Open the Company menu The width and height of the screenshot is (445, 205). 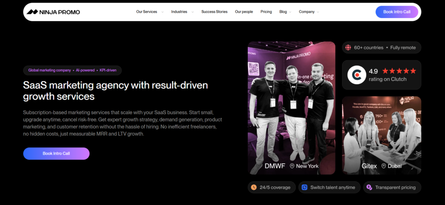point(306,12)
